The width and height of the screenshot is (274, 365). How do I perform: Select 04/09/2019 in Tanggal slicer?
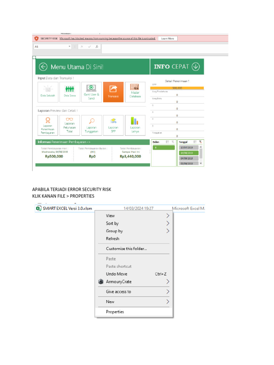point(189,158)
